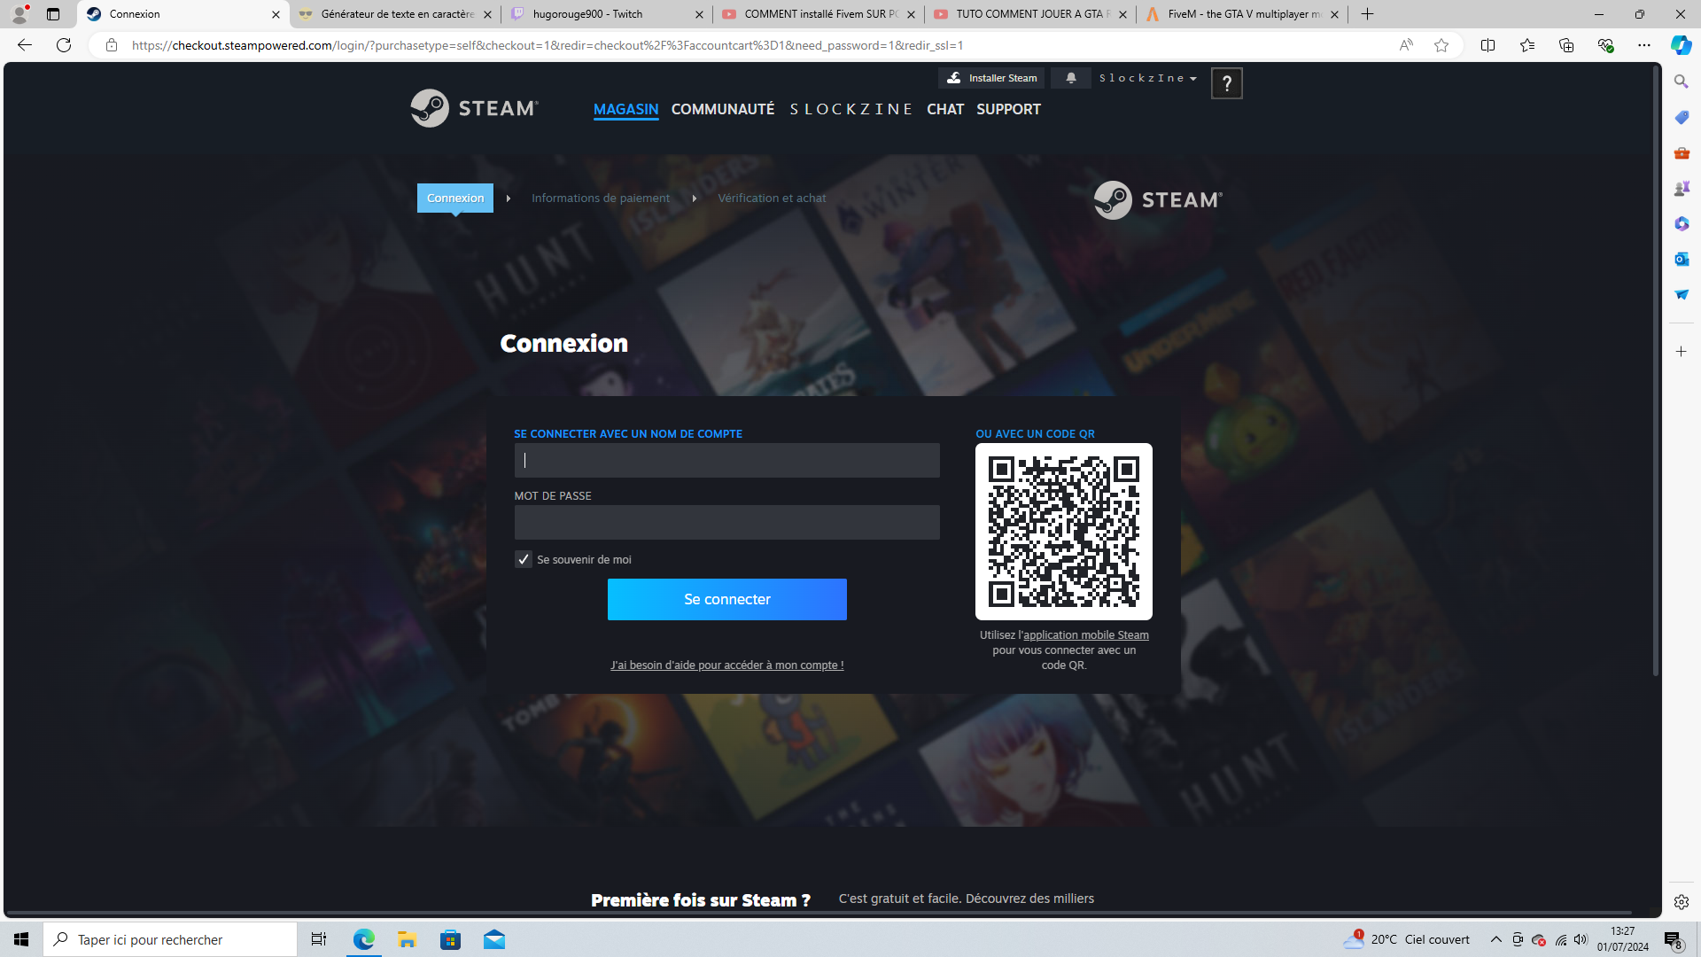The height and width of the screenshot is (957, 1701).
Task: Open Microsoft 365 in the sidebar
Action: 1682,223
